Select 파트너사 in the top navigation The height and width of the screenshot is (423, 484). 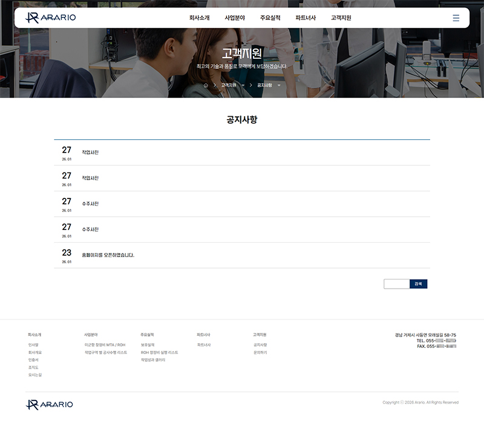(x=306, y=18)
